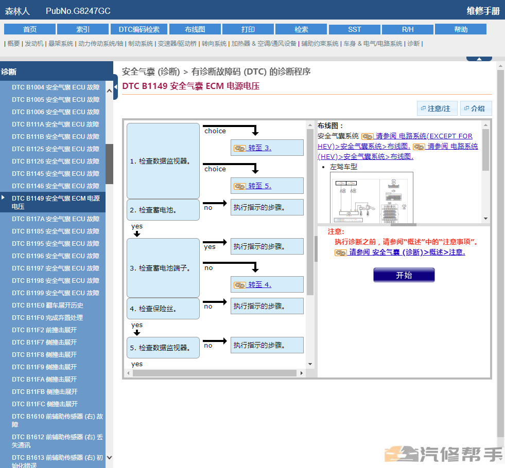The height and width of the screenshot is (468, 505).
Task: Select DTC B1004 安全气囊 ECU 故障
Action: [x=56, y=87]
